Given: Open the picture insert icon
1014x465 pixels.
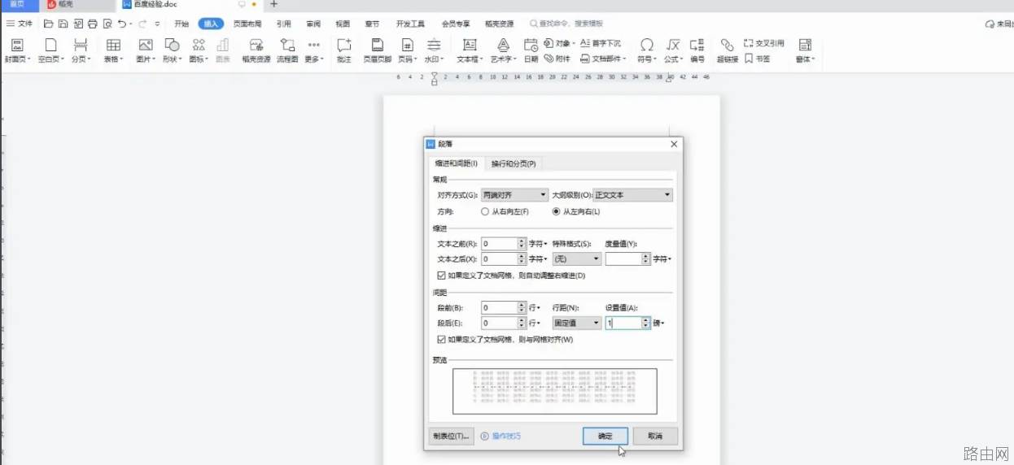Looking at the screenshot, I should 146,46.
